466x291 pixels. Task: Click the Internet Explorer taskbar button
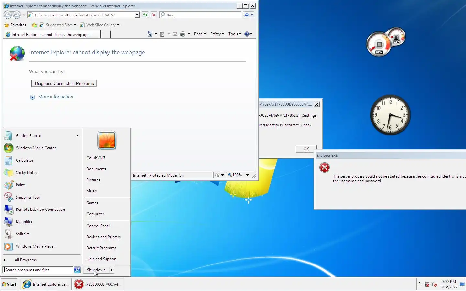coord(46,284)
